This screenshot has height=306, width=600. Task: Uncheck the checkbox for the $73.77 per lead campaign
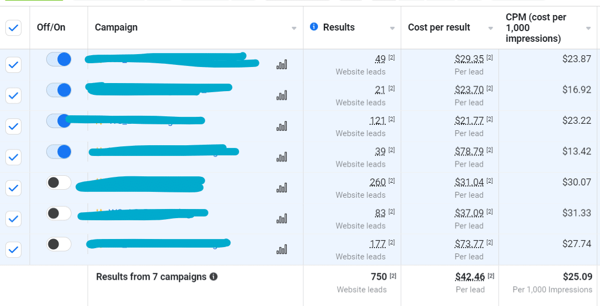pyautogui.click(x=13, y=250)
